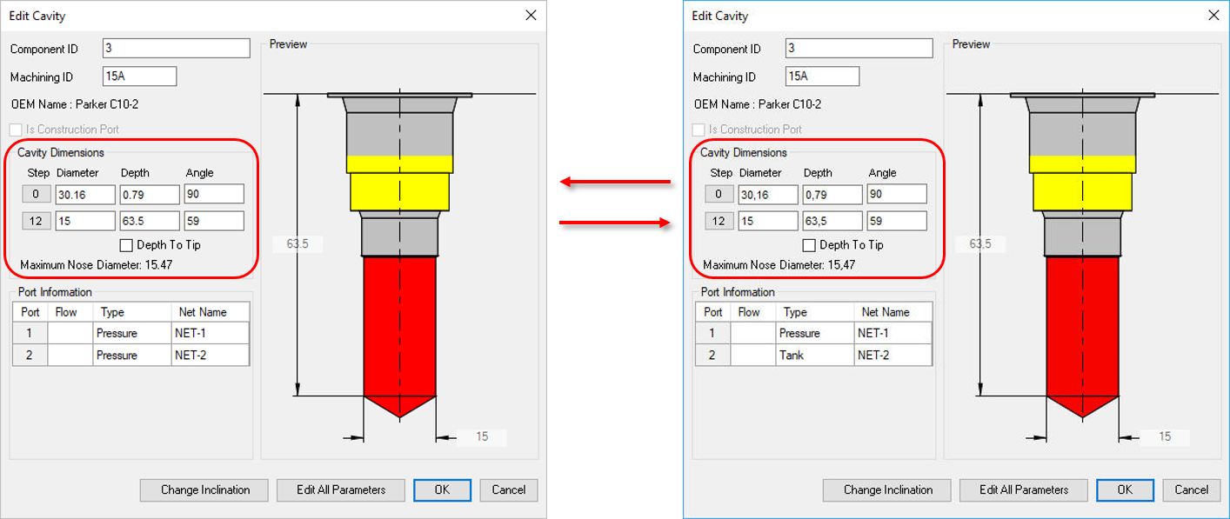Select port row 2 header in left dialog
Screen dimensions: 1230x519
[30, 355]
